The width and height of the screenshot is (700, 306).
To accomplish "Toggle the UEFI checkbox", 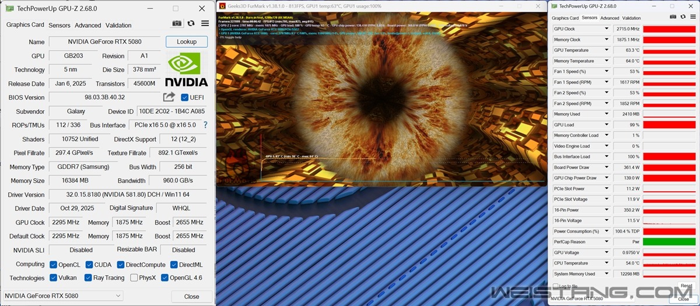I will pyautogui.click(x=185, y=97).
